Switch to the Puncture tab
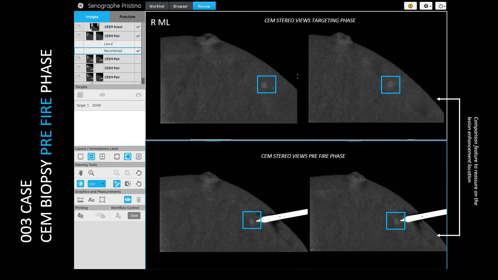The height and width of the screenshot is (280, 498). [127, 17]
